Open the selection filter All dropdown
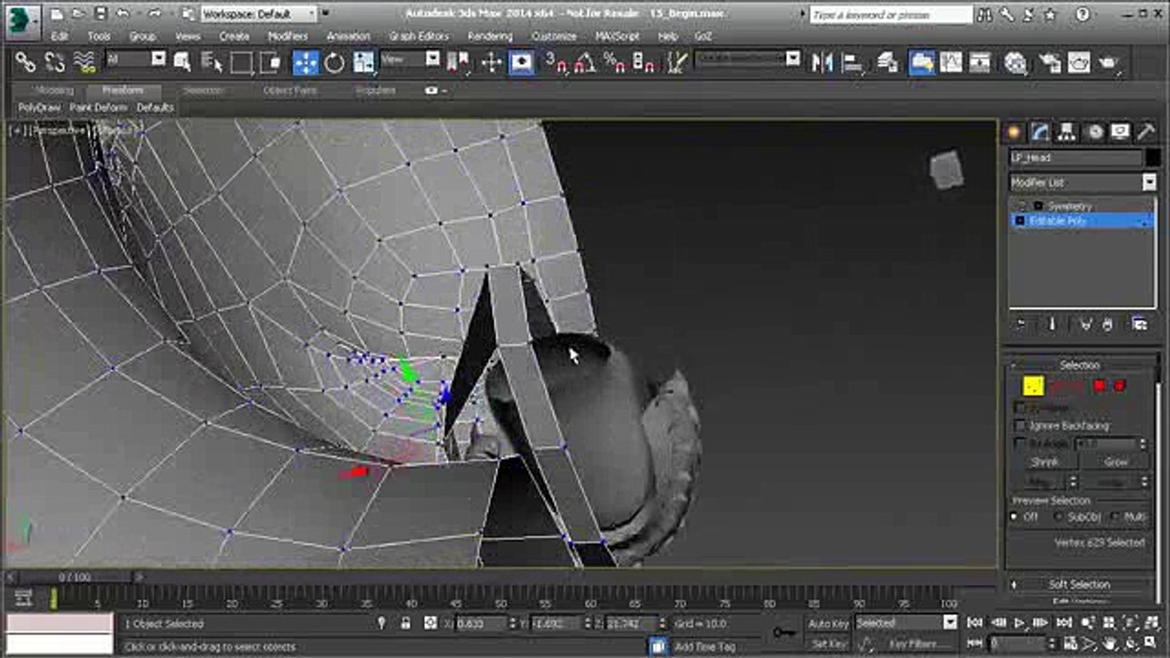Viewport: 1170px width, 658px height. pos(135,59)
